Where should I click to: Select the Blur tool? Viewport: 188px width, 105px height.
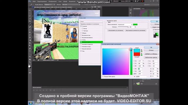click(x=30, y=43)
